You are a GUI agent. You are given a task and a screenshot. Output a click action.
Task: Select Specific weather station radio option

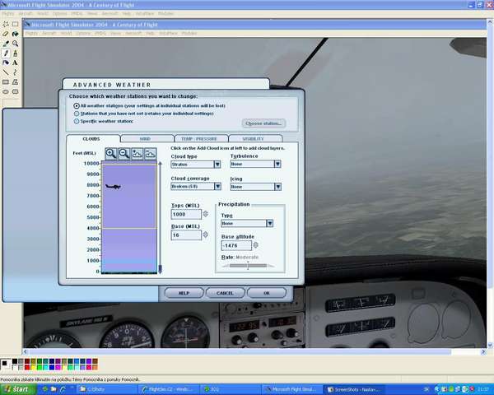pos(77,121)
